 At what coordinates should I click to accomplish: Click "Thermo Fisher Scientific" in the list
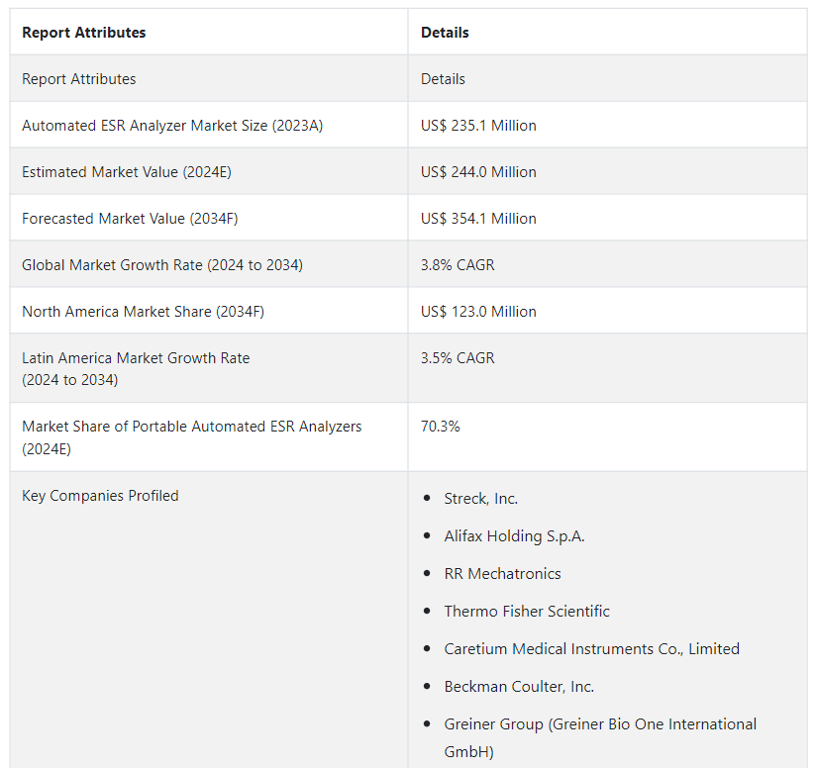click(x=527, y=612)
